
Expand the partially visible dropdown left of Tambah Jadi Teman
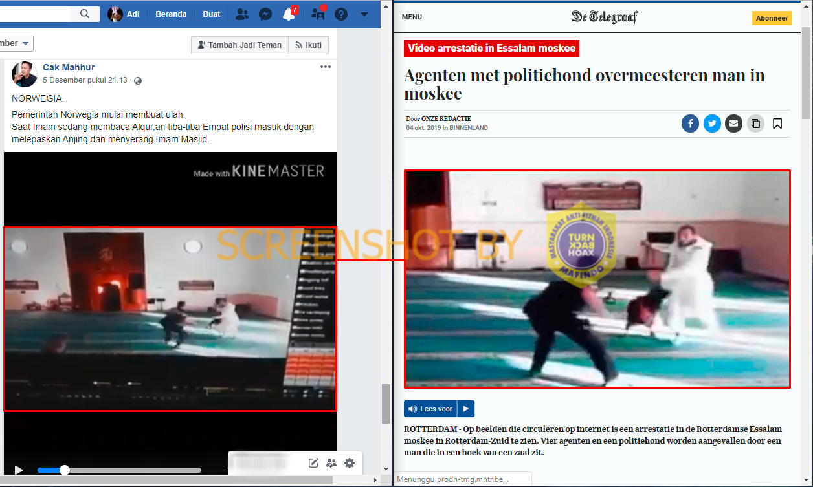pos(16,43)
